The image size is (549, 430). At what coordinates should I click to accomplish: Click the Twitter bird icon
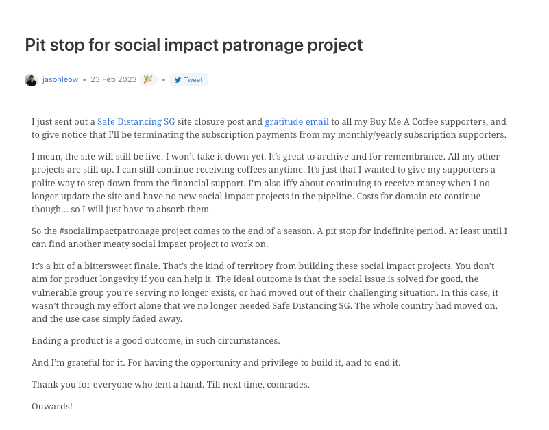click(x=178, y=80)
